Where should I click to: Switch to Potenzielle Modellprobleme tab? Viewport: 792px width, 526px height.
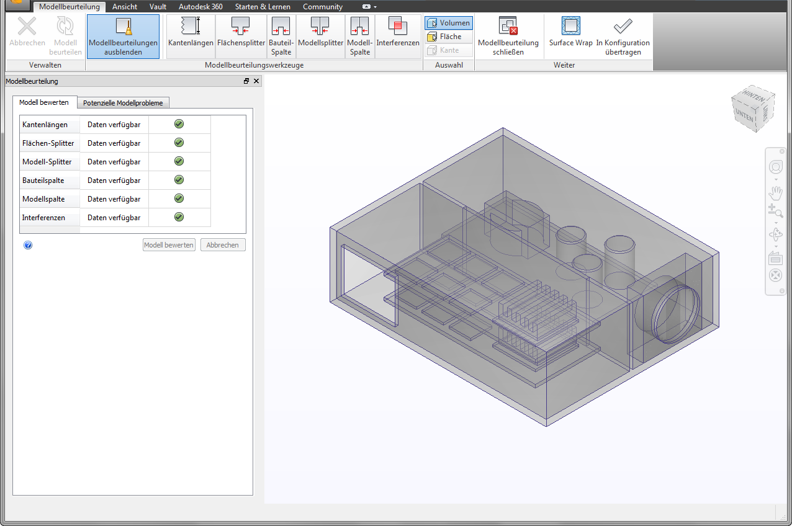click(123, 103)
